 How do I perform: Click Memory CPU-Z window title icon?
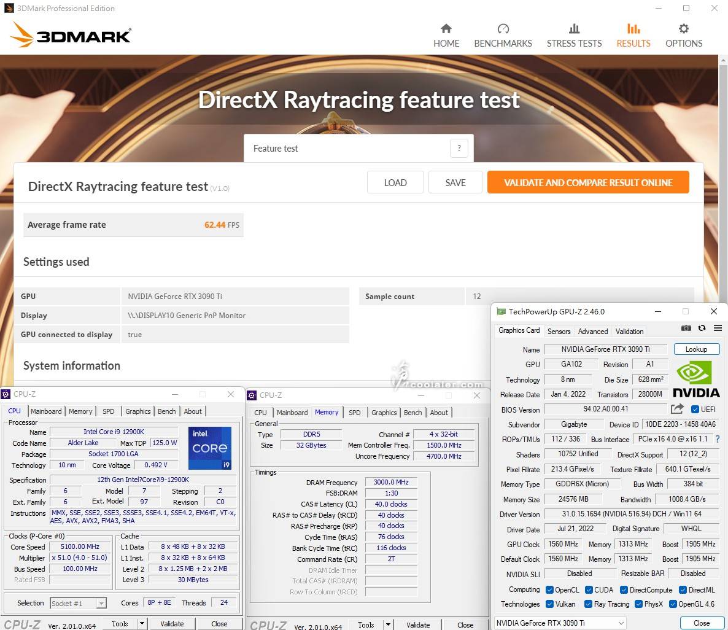pyautogui.click(x=252, y=395)
